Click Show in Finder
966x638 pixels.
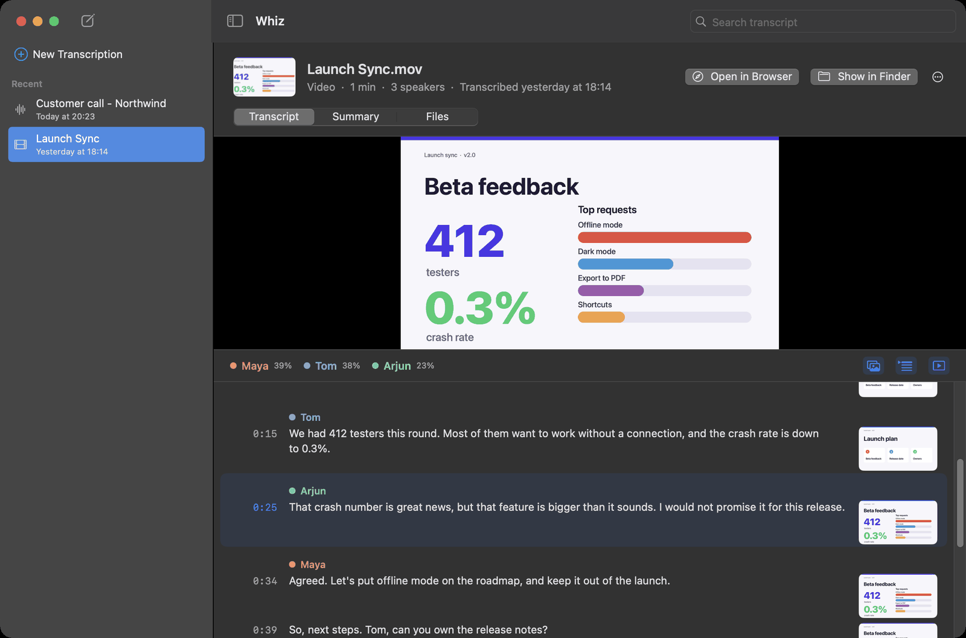click(x=864, y=77)
